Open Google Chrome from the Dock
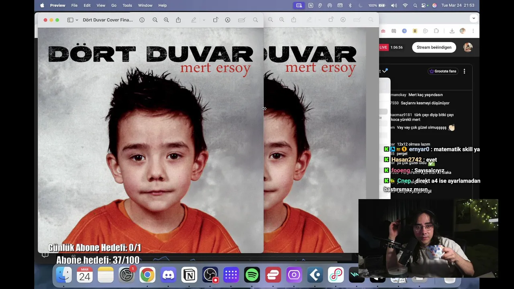Screen dimensions: 514x289 [x=147, y=275]
